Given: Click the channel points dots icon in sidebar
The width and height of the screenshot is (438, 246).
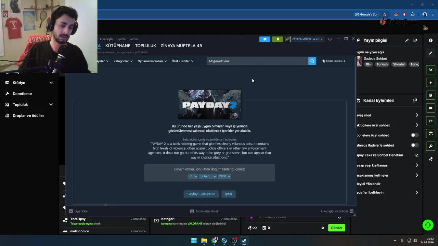Looking at the screenshot, I should tap(430, 159).
